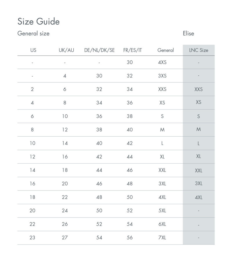Select the FR/ES/IT column header
Screen dimensions: 232x273
tap(133, 50)
